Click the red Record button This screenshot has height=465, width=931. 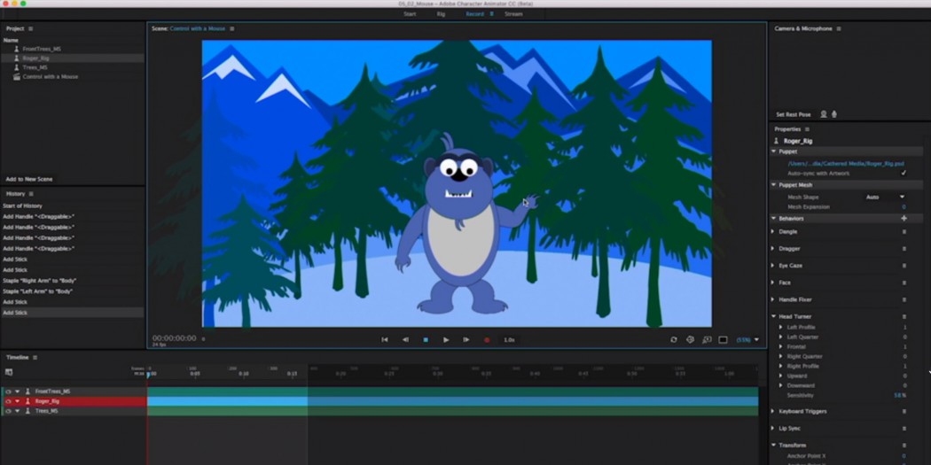click(x=487, y=340)
